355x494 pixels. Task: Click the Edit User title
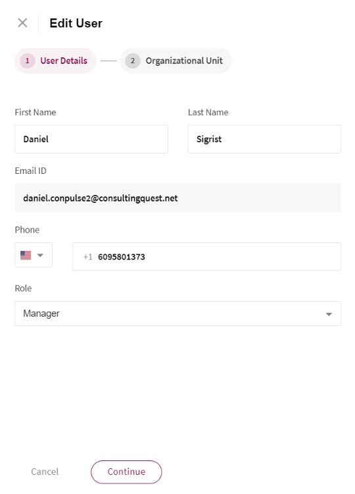click(76, 23)
